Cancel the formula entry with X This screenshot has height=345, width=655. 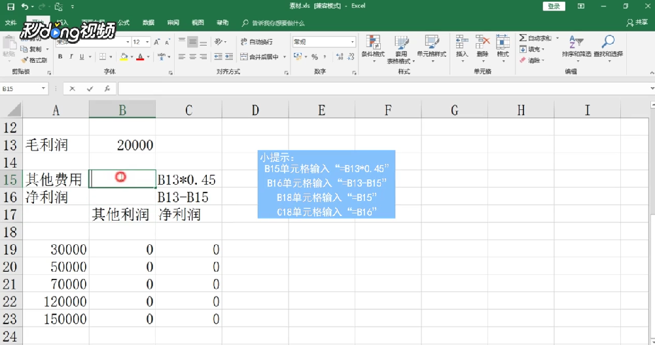(x=72, y=88)
